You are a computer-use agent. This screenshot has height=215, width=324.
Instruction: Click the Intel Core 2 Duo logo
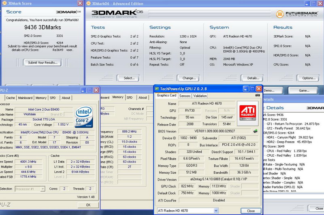coord(84,117)
